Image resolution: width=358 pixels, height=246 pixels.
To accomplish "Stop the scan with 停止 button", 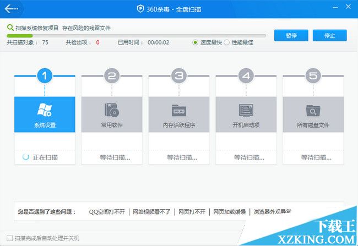I will point(329,35).
